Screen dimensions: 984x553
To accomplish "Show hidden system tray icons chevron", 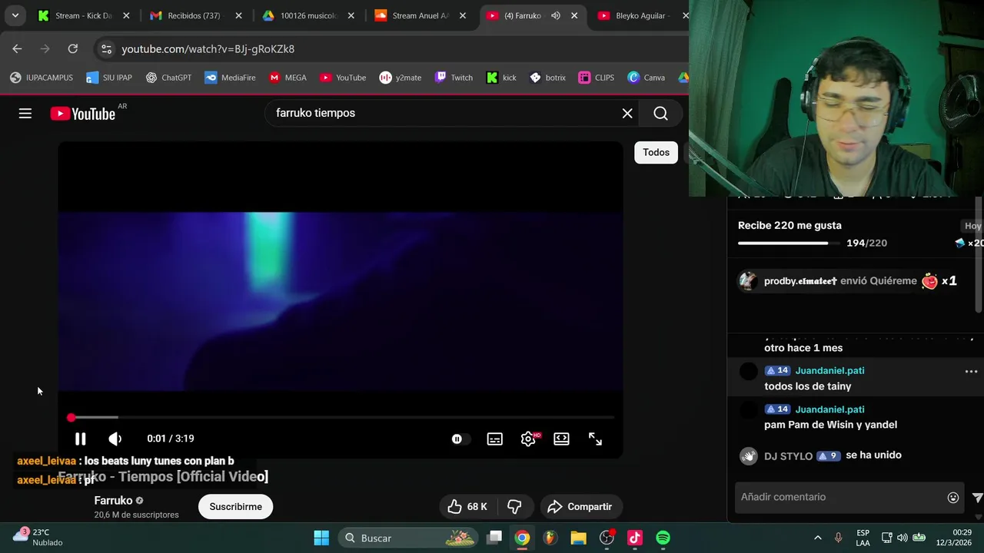I will point(817,538).
